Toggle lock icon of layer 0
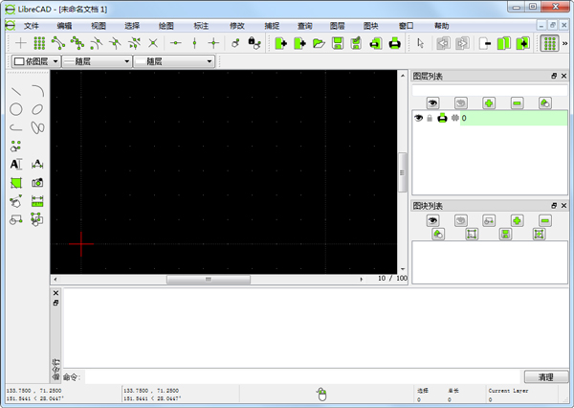 [x=430, y=118]
